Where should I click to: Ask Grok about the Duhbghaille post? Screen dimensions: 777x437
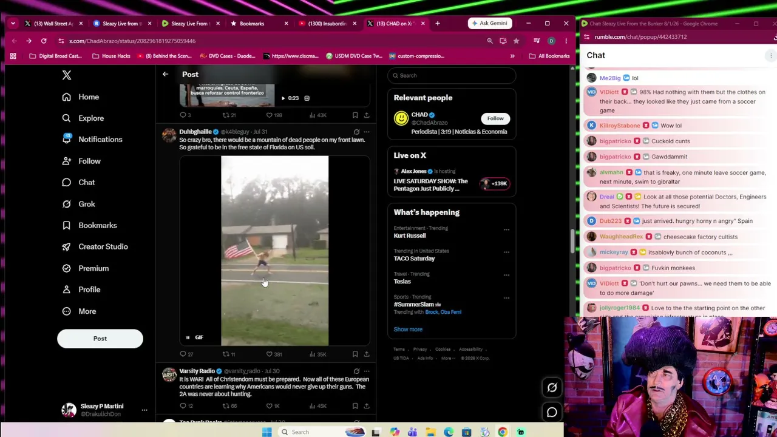pyautogui.click(x=356, y=132)
